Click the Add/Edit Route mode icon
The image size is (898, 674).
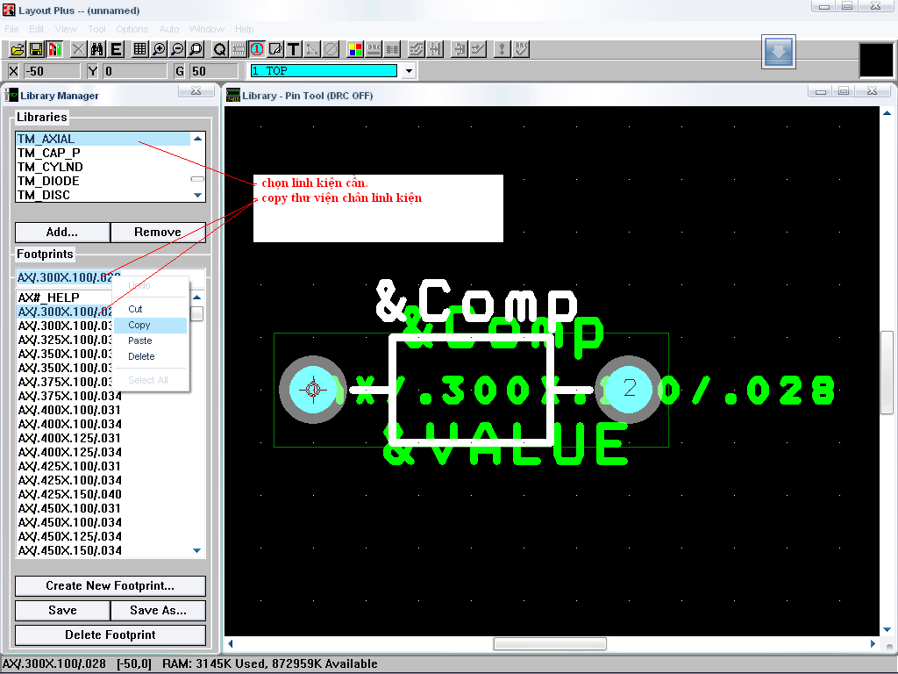click(478, 50)
